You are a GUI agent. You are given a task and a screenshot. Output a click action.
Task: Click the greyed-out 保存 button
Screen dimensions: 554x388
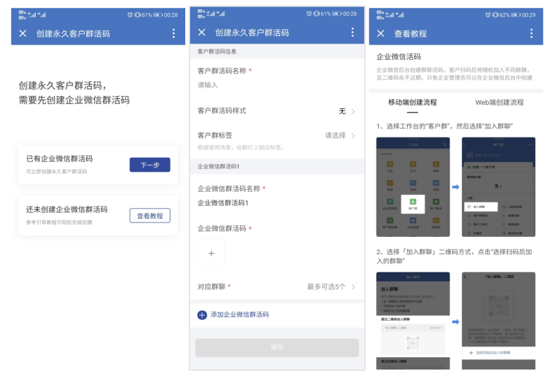pyautogui.click(x=277, y=347)
